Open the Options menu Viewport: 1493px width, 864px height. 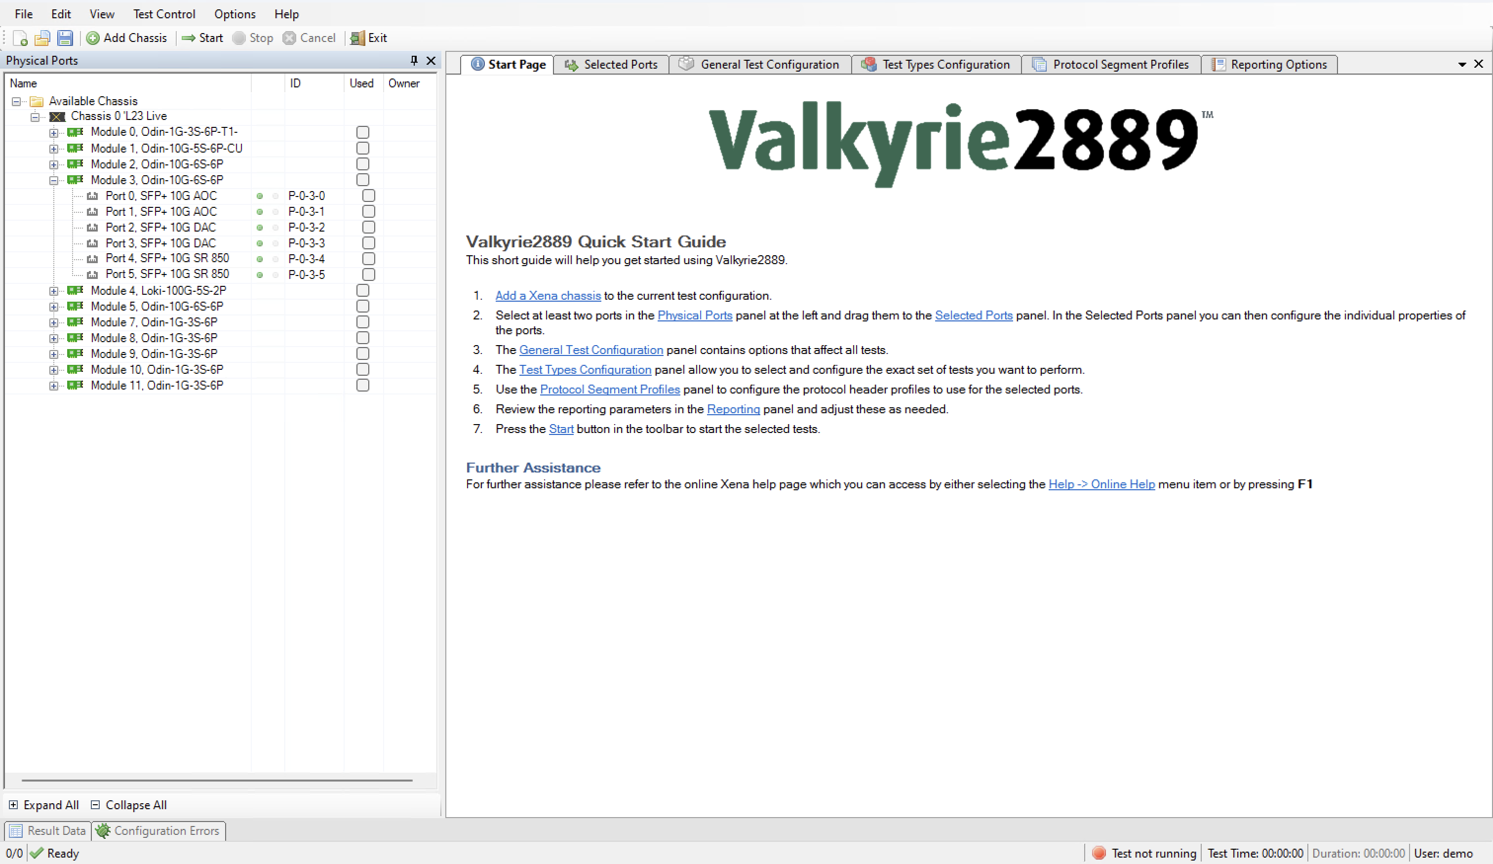tap(235, 14)
